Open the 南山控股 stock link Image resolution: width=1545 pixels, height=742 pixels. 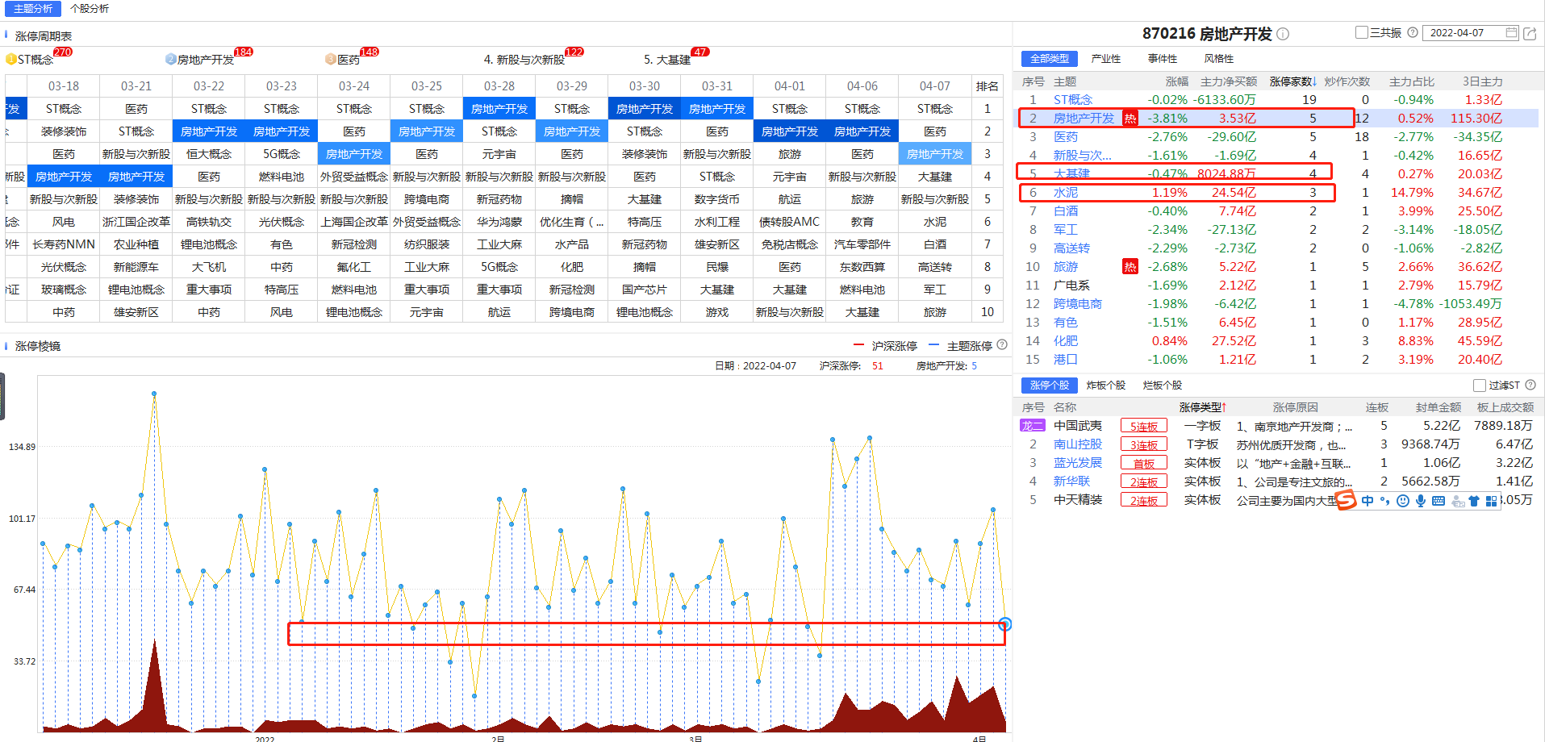1077,444
